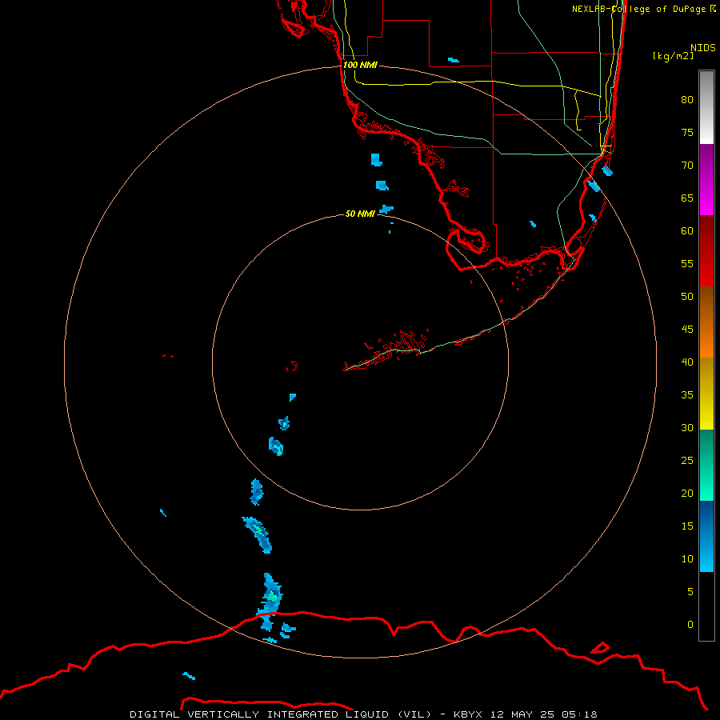Pick the yellow segment of the color scale

click(706, 394)
